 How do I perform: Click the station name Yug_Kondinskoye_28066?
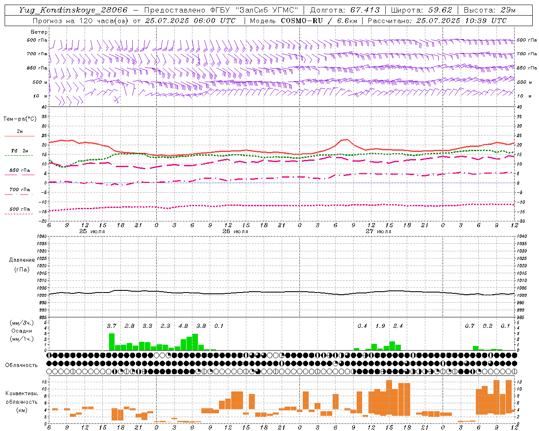73,10
